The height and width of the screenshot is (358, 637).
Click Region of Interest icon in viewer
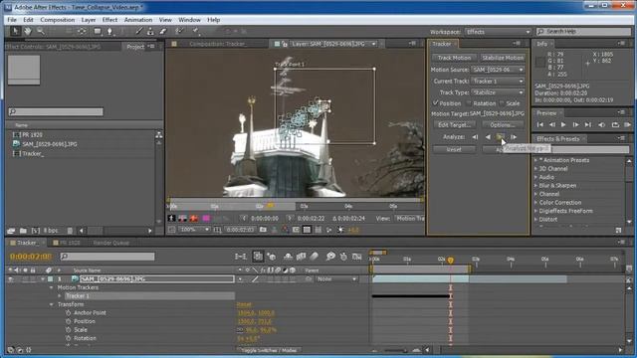point(296,230)
